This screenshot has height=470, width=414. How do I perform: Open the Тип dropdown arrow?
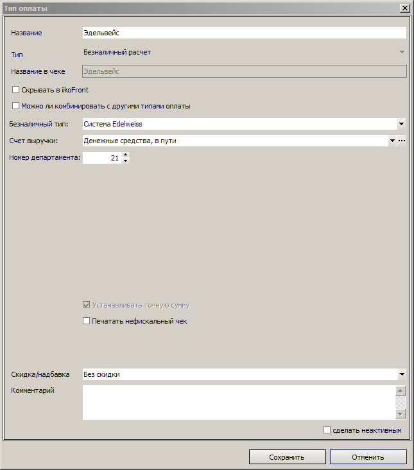pyautogui.click(x=402, y=52)
